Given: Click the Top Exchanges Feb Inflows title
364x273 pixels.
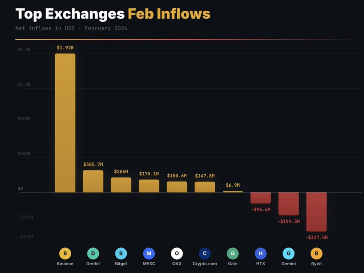Looking at the screenshot, I should tap(113, 14).
